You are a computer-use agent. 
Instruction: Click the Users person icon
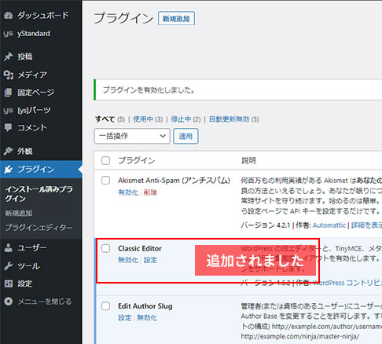[8, 247]
